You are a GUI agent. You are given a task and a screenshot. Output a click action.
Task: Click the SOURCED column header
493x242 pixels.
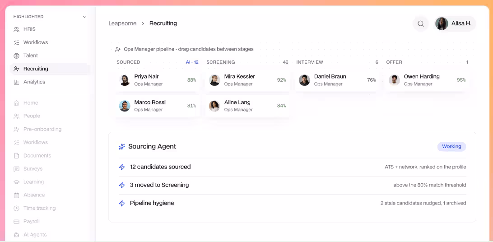point(128,62)
